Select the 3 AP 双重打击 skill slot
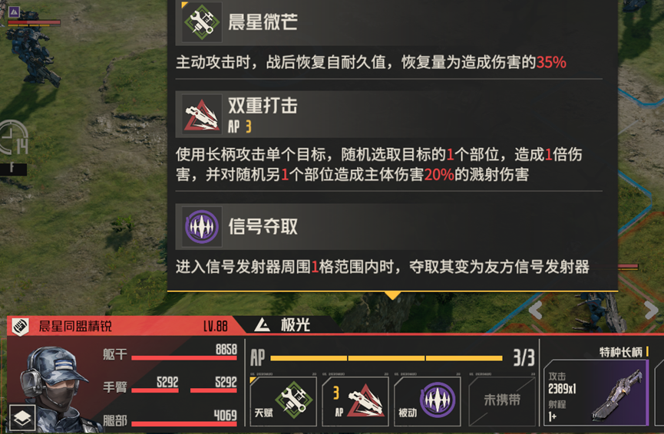 [x=355, y=401]
